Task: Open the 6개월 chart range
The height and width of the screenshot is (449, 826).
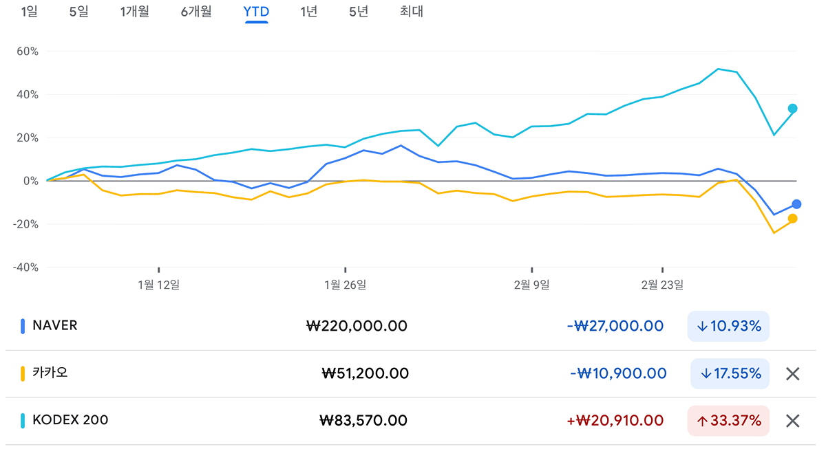Action: (x=196, y=12)
